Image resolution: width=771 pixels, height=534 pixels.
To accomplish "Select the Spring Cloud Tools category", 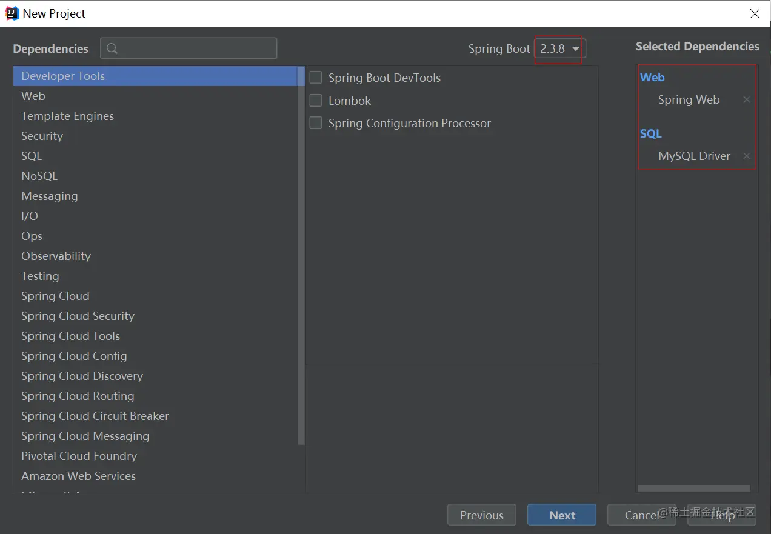I will pyautogui.click(x=155, y=336).
